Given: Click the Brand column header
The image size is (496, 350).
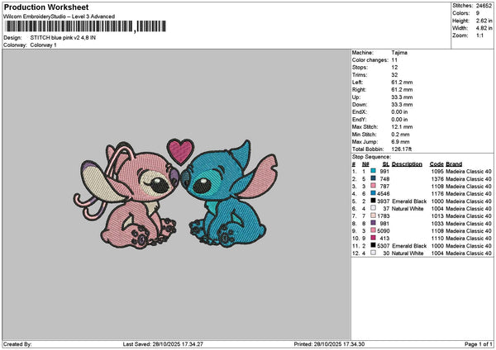Looking at the screenshot, I should pyautogui.click(x=454, y=164).
